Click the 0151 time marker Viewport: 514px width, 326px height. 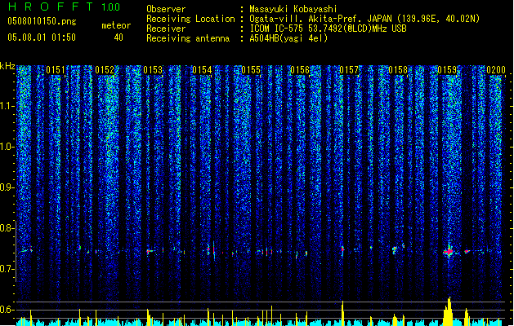(x=56, y=70)
